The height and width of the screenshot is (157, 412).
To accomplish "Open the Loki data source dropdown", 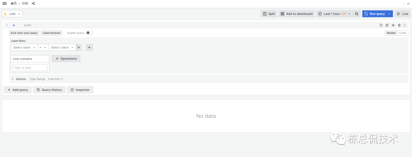I will 13,14.
